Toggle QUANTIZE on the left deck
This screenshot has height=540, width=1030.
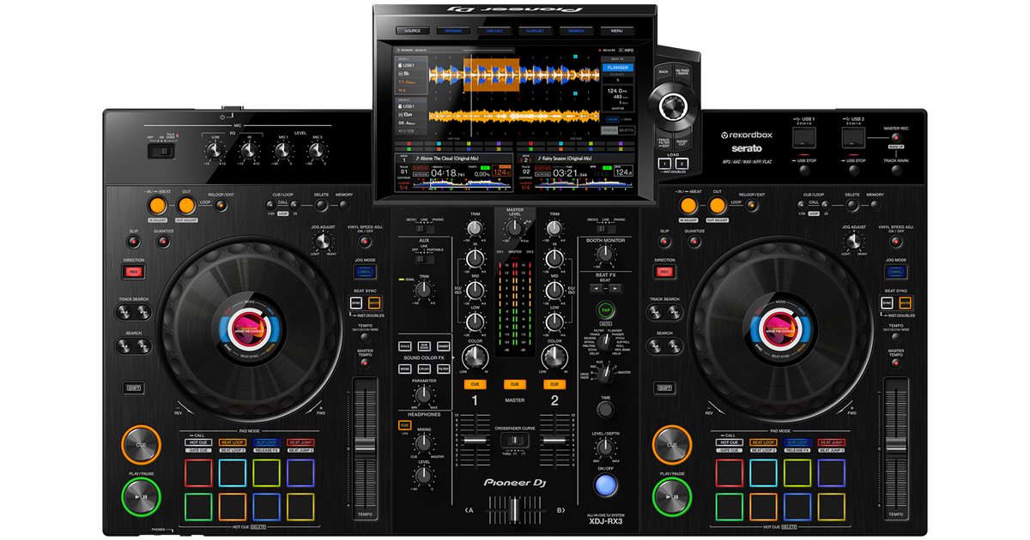[x=163, y=242]
